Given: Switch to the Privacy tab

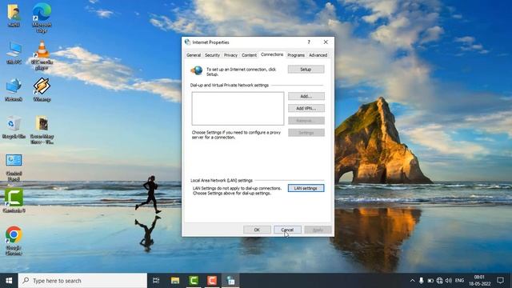Looking at the screenshot, I should point(230,55).
